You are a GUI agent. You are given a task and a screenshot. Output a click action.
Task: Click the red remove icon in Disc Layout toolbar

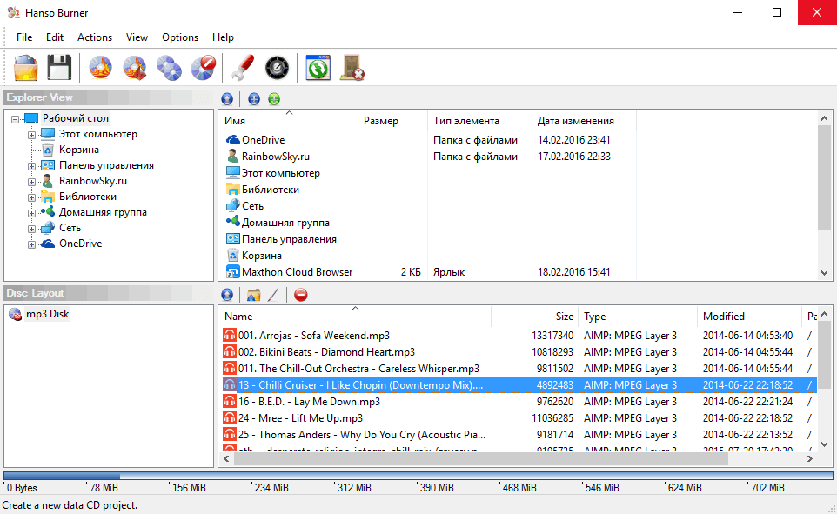[x=300, y=295]
